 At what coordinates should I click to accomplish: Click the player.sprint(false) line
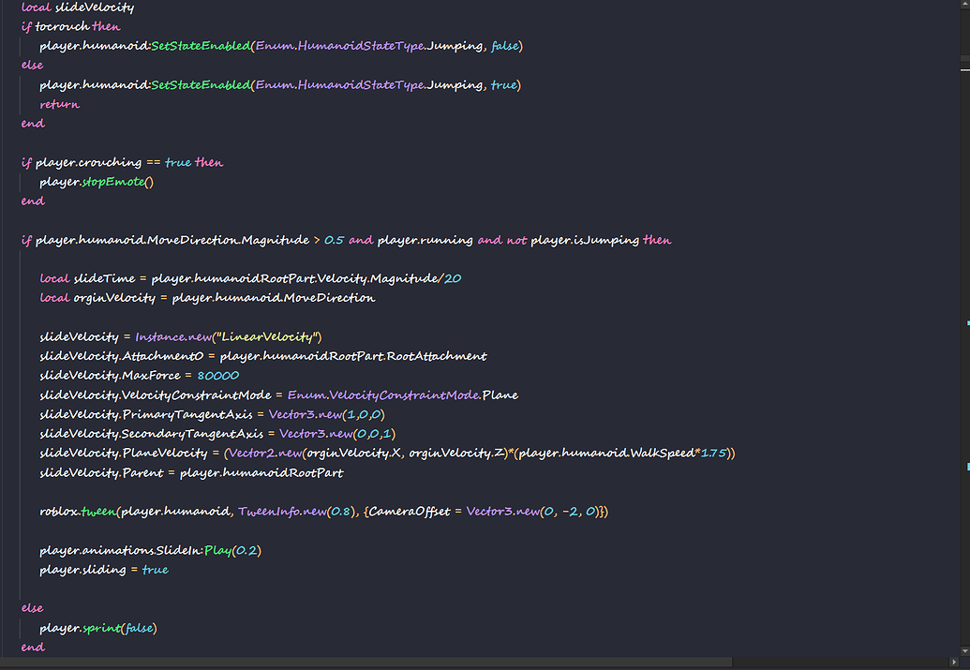[x=98, y=627]
